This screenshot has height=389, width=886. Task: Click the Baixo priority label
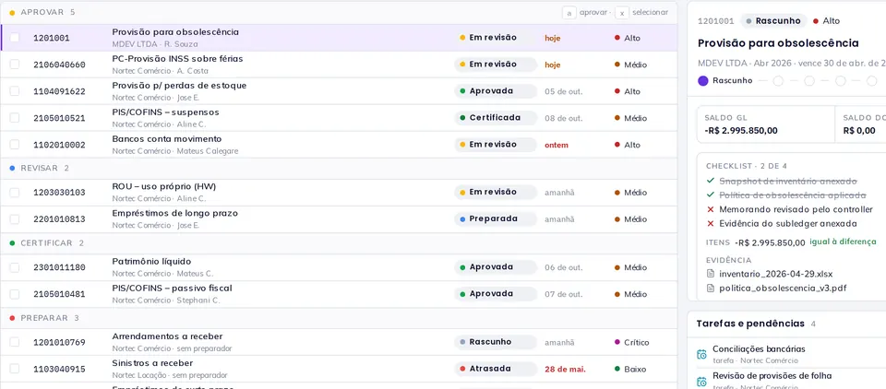click(635, 370)
